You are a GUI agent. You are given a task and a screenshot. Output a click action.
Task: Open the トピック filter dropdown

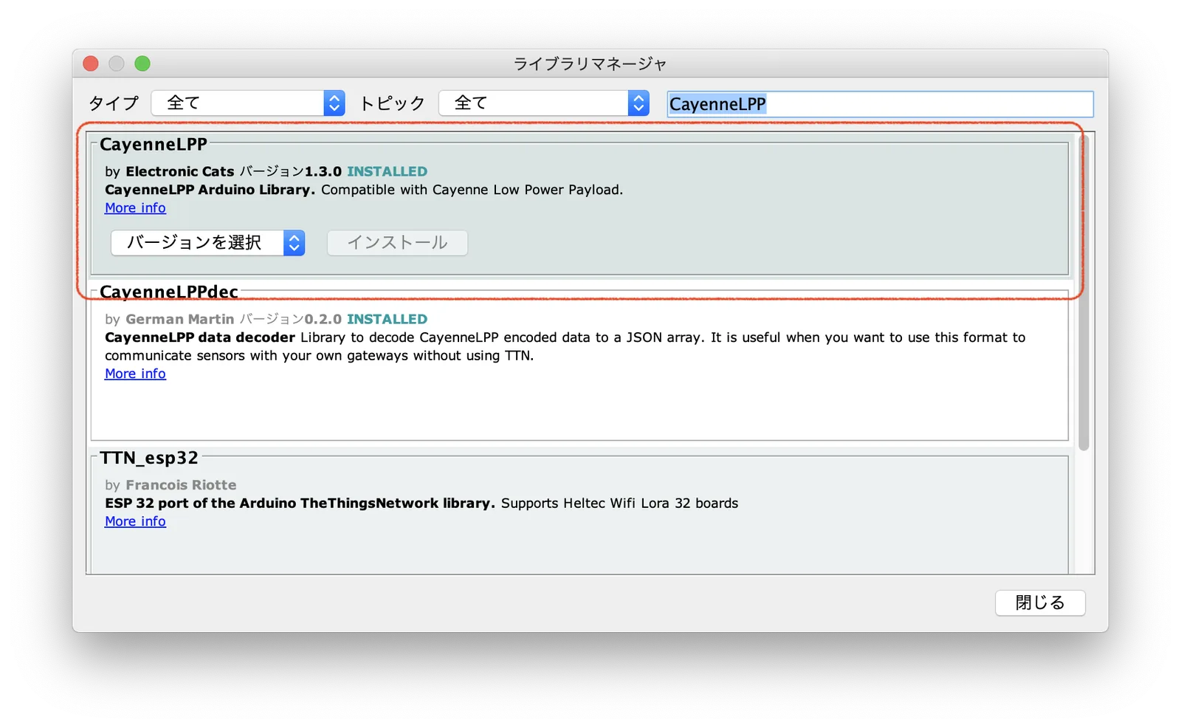(544, 103)
